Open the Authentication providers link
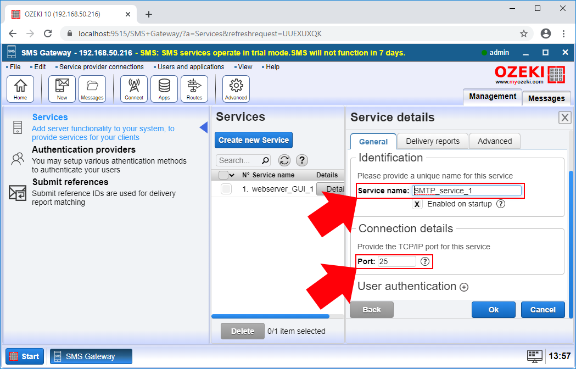This screenshot has width=576, height=369. [x=84, y=149]
